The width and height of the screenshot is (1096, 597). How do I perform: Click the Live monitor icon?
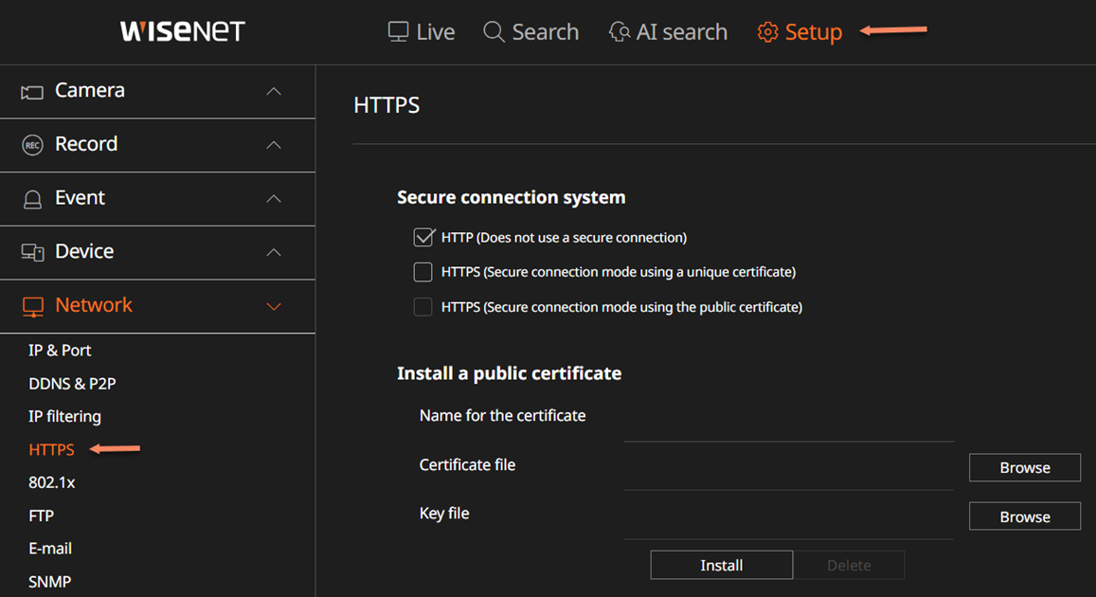(398, 32)
